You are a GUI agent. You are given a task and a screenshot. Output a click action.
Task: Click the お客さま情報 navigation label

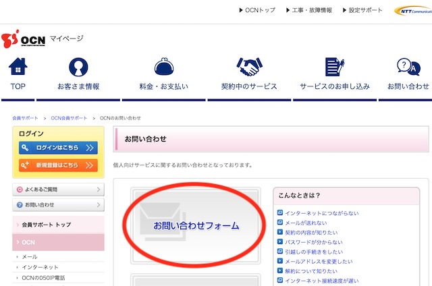coord(78,86)
